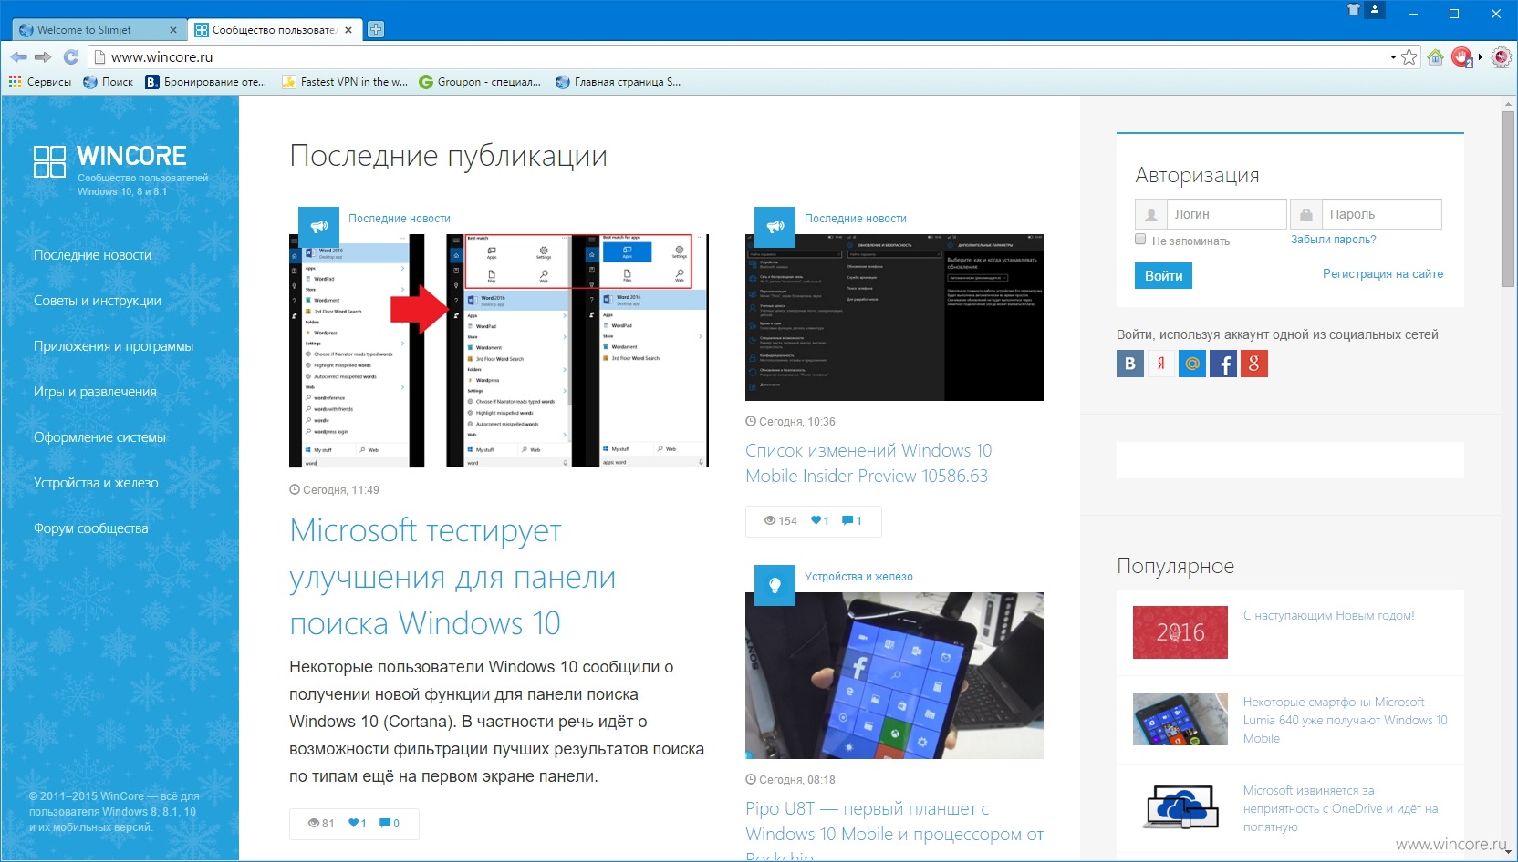Viewport: 1518px width, 862px height.
Task: Open Устройства и железо sidebar item
Action: coord(96,483)
